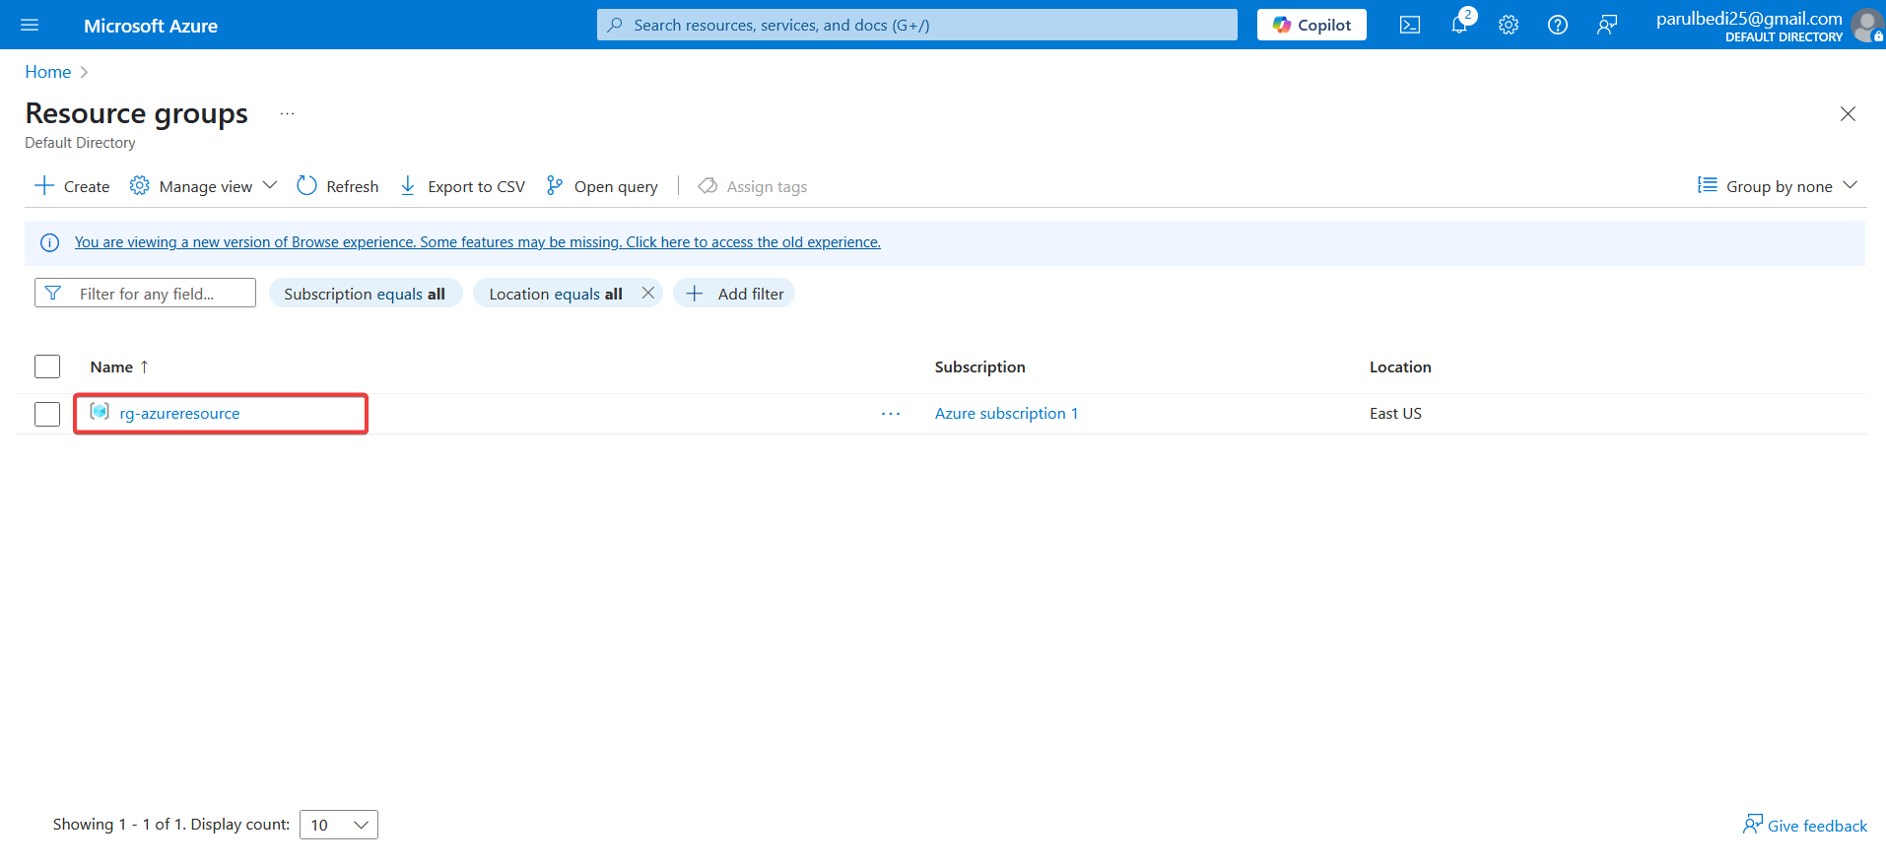Edit the Subscription equals all filter
This screenshot has height=866, width=1886.
[365, 294]
